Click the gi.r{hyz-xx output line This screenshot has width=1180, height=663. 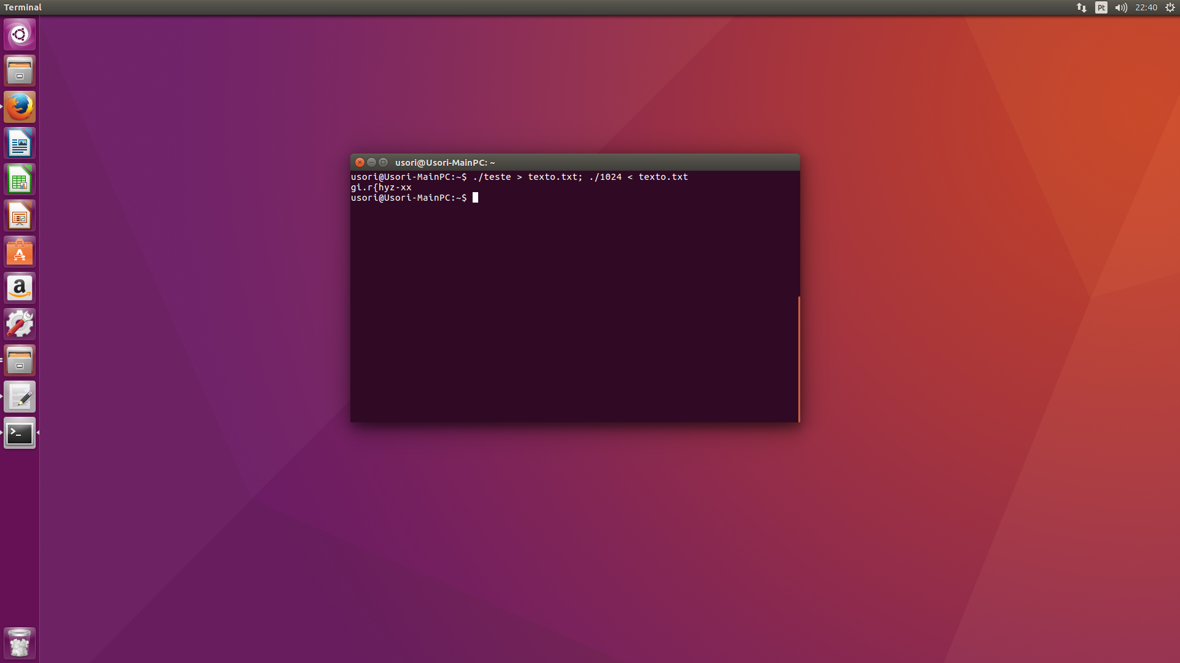(x=381, y=187)
